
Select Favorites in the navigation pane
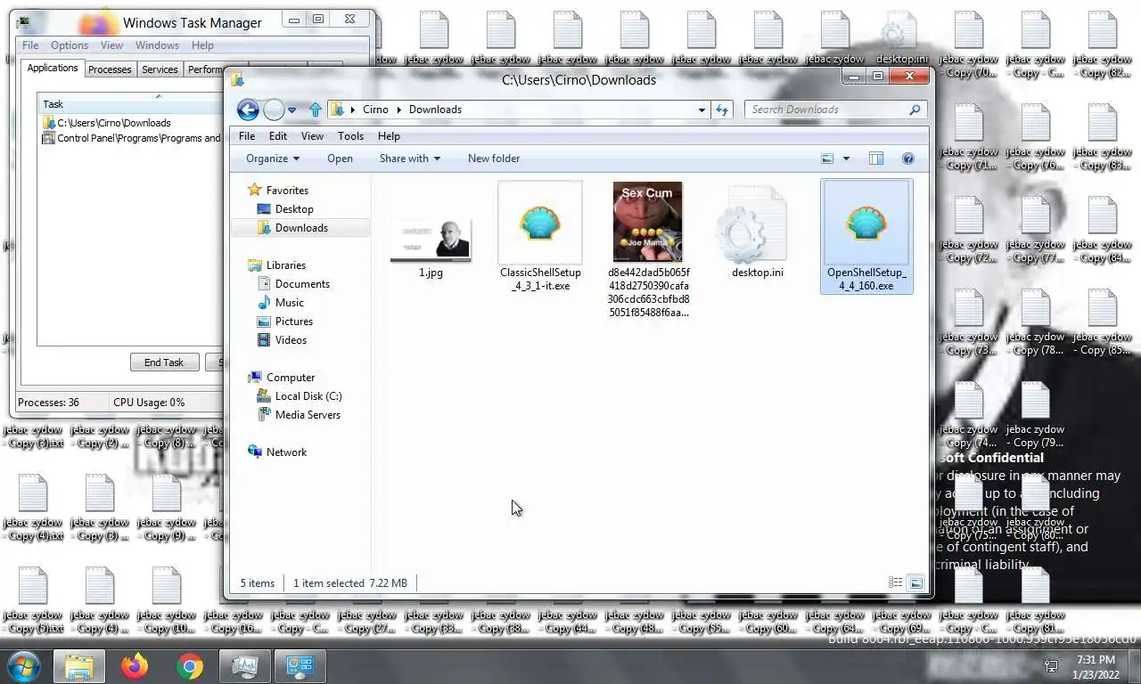point(286,190)
